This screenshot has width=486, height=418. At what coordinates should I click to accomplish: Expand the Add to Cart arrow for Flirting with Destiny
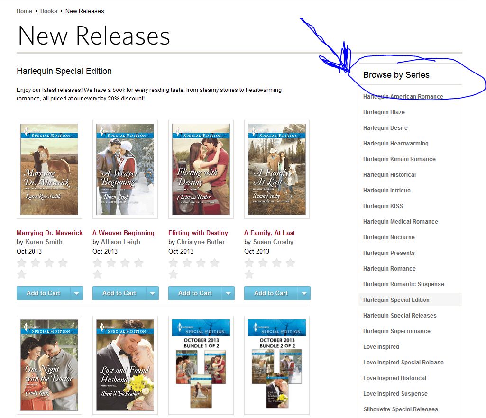point(229,293)
